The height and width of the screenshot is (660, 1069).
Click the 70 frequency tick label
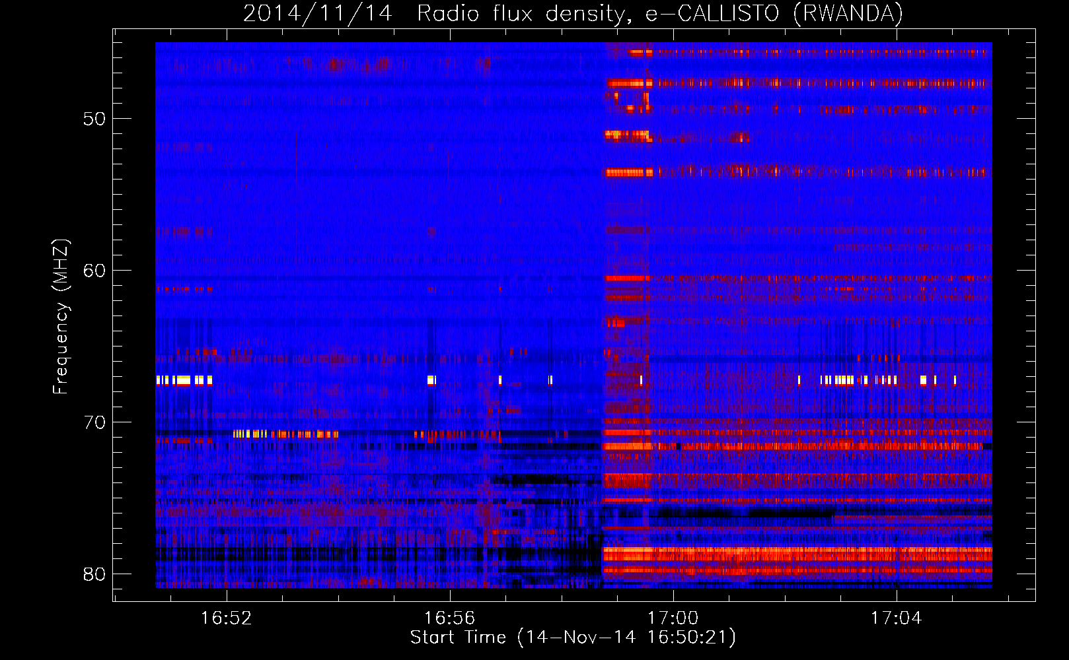pyautogui.click(x=94, y=422)
